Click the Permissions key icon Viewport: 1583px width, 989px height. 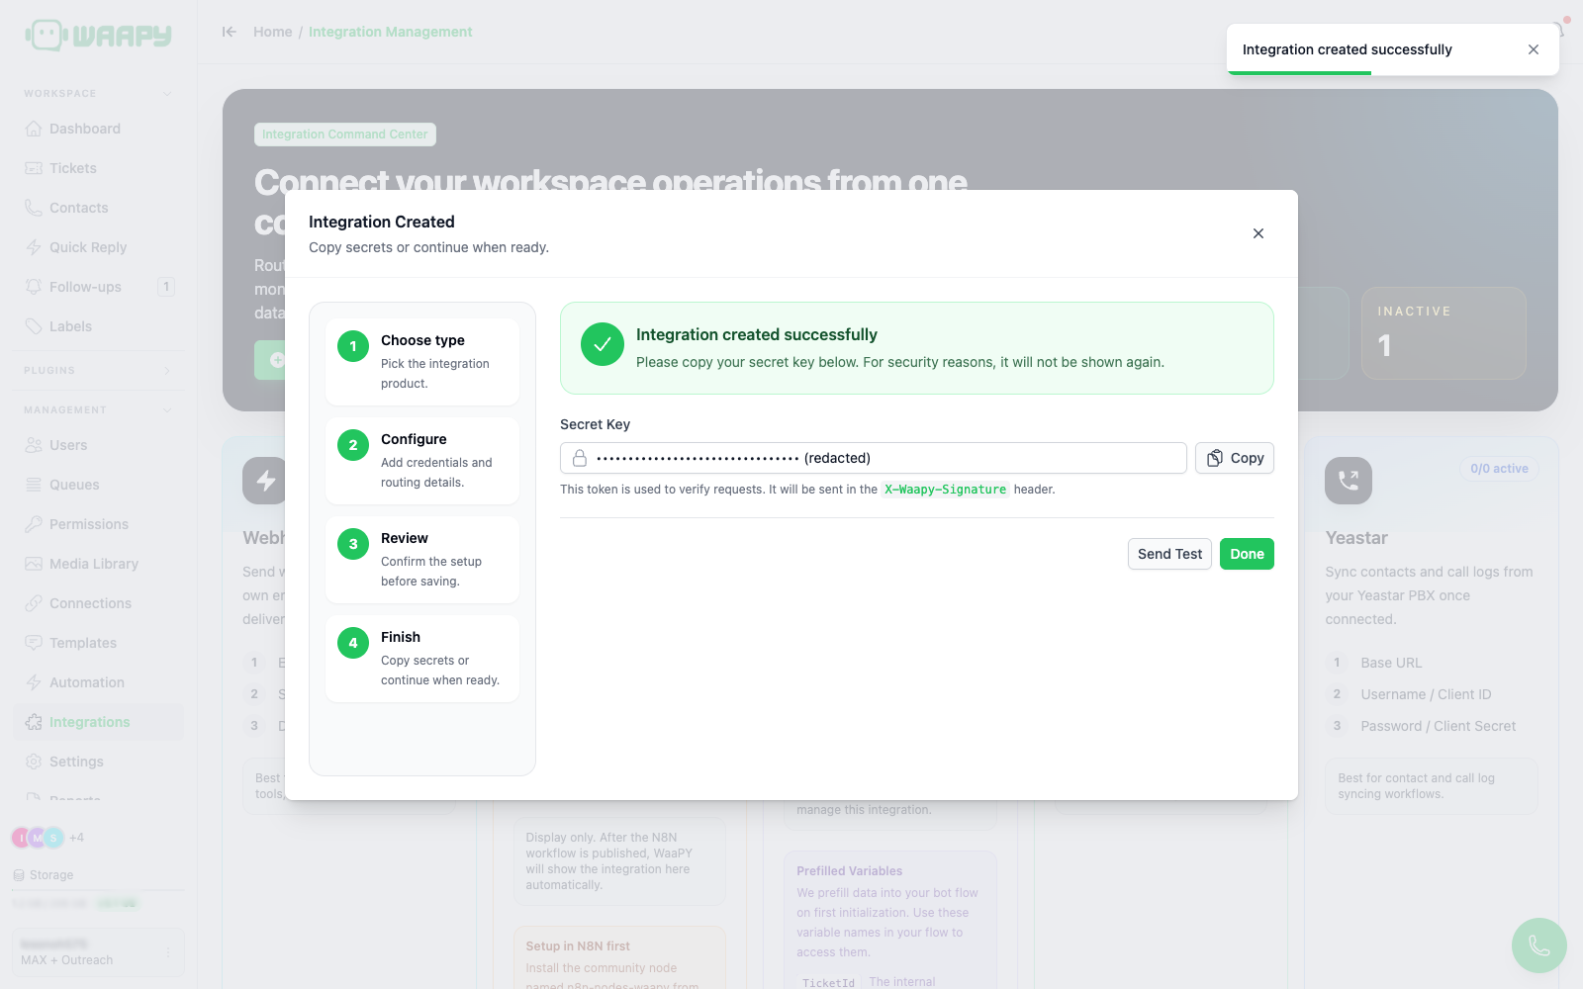click(x=34, y=524)
